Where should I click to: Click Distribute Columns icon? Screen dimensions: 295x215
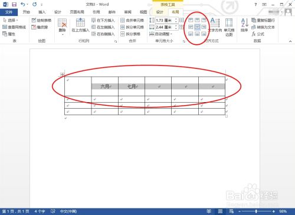tap(182, 27)
